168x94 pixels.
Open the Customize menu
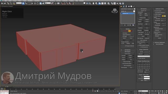click(65, 1)
